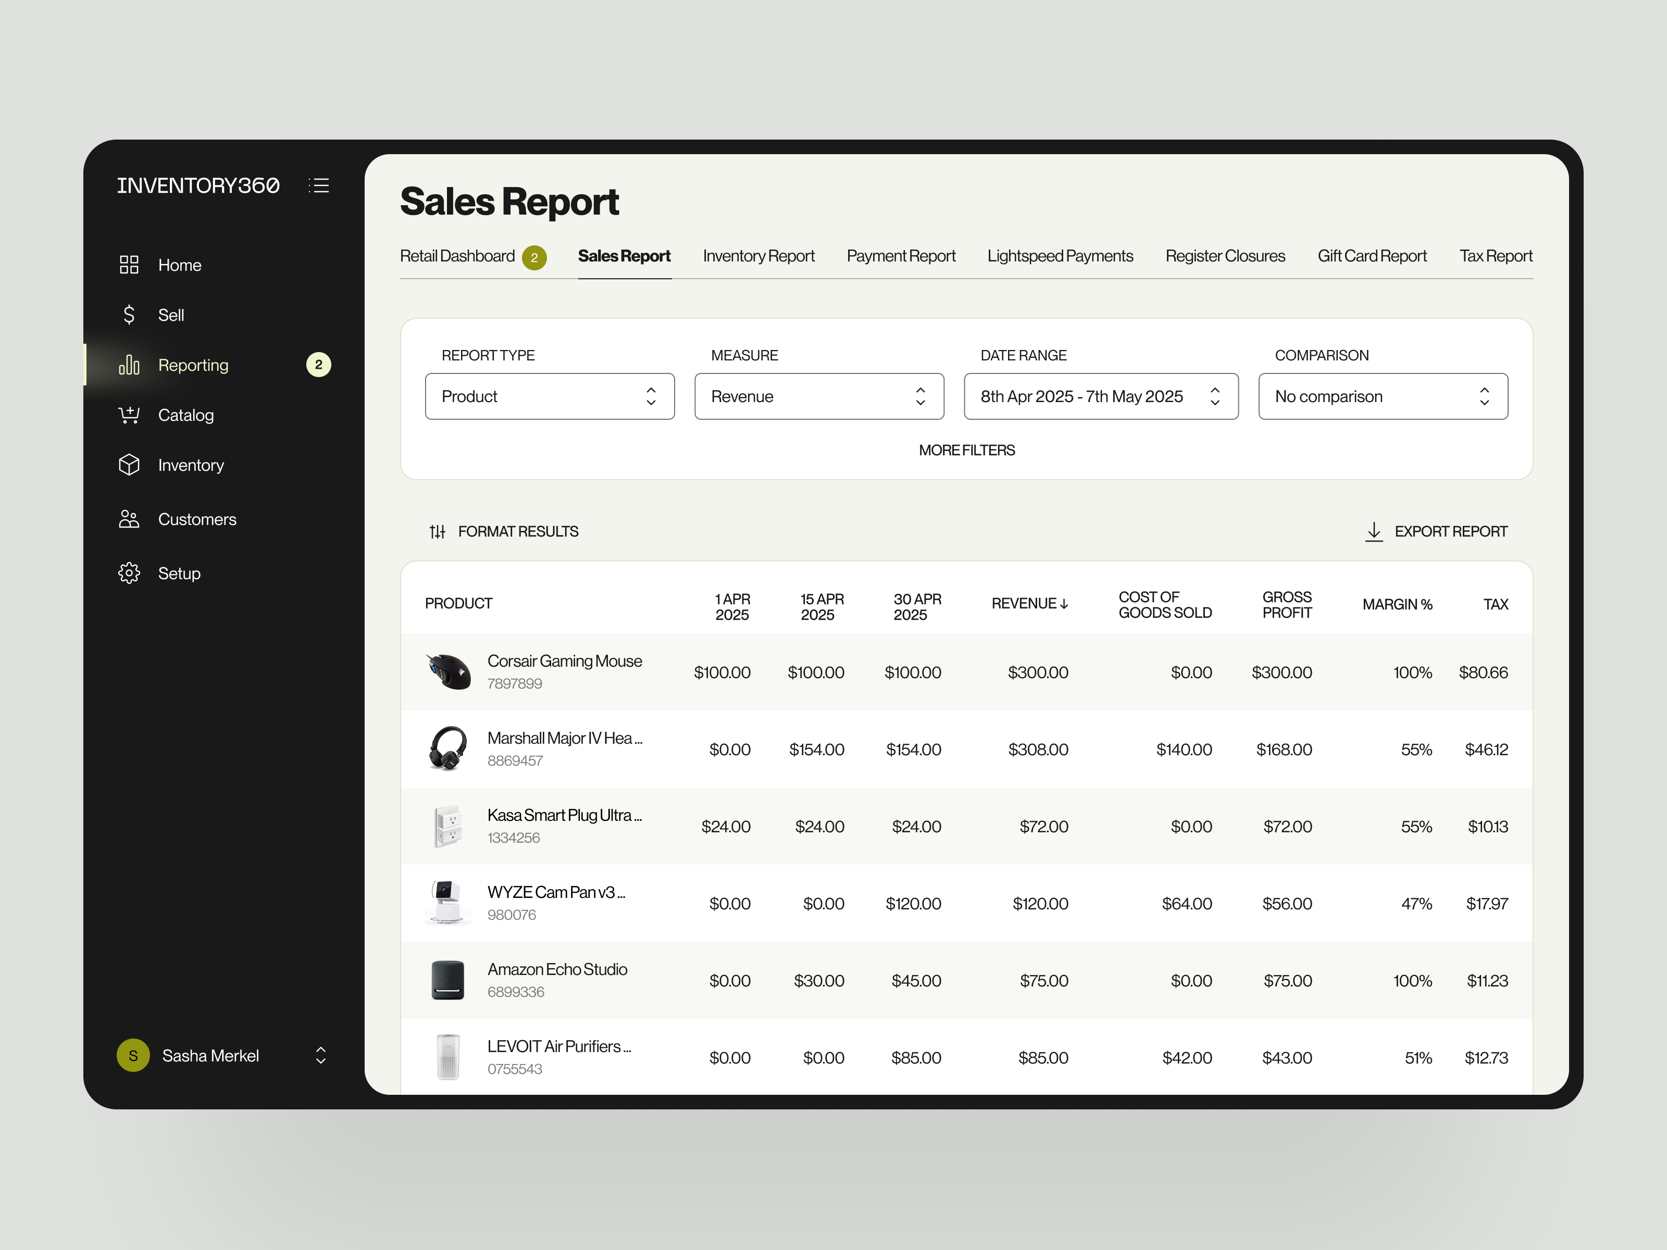Click the INVENTORY360 logo
Image resolution: width=1667 pixels, height=1250 pixels.
click(x=198, y=185)
